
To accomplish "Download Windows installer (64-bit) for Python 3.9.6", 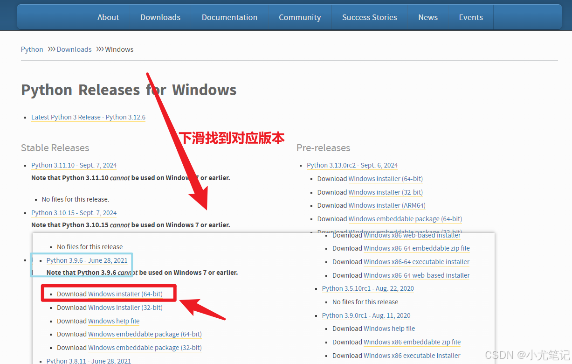I will [x=125, y=294].
